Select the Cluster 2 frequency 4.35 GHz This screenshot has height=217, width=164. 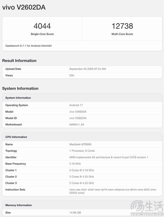[x=88, y=177]
